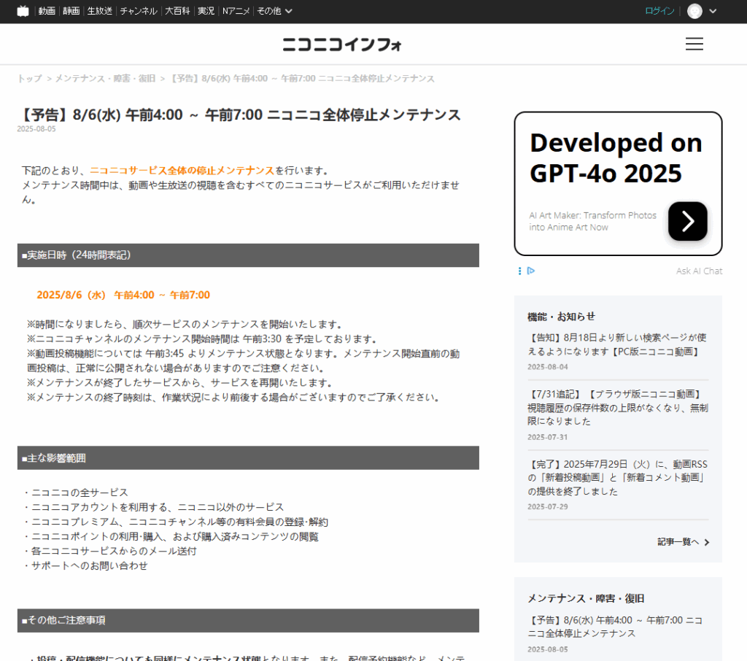Open the 動画 menu item
The height and width of the screenshot is (661, 747).
(47, 11)
